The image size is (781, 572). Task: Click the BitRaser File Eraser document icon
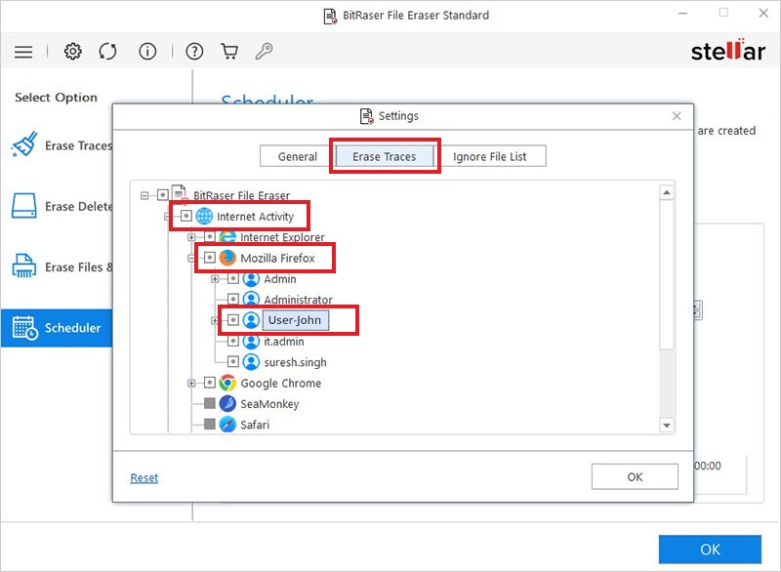pyautogui.click(x=180, y=194)
